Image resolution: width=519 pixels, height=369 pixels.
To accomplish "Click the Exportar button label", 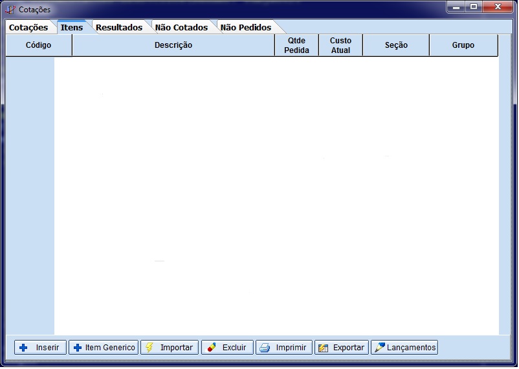I will click(349, 348).
